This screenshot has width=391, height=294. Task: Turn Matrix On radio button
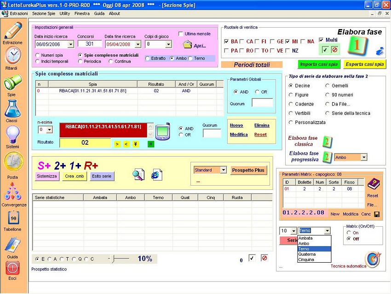click(349, 233)
